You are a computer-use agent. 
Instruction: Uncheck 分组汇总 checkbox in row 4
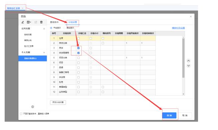79,53
